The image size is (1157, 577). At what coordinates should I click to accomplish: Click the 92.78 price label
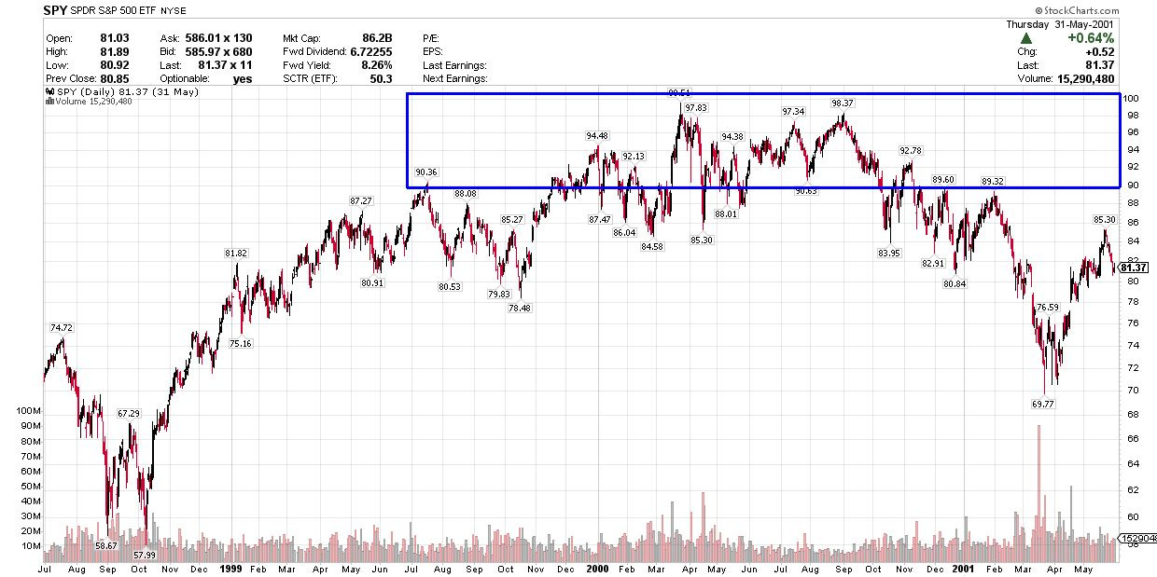coord(911,150)
